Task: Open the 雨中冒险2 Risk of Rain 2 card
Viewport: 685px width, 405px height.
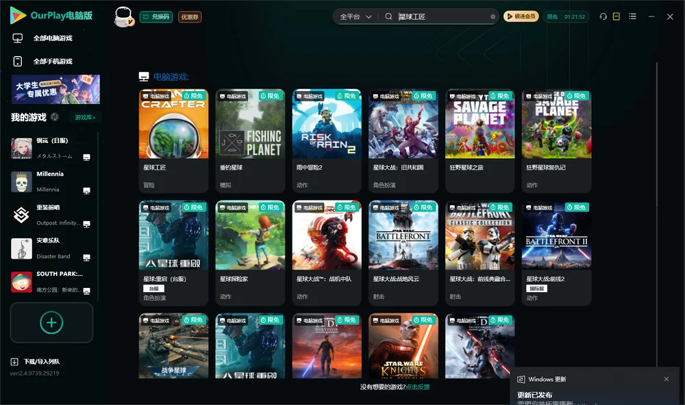Action: (327, 140)
